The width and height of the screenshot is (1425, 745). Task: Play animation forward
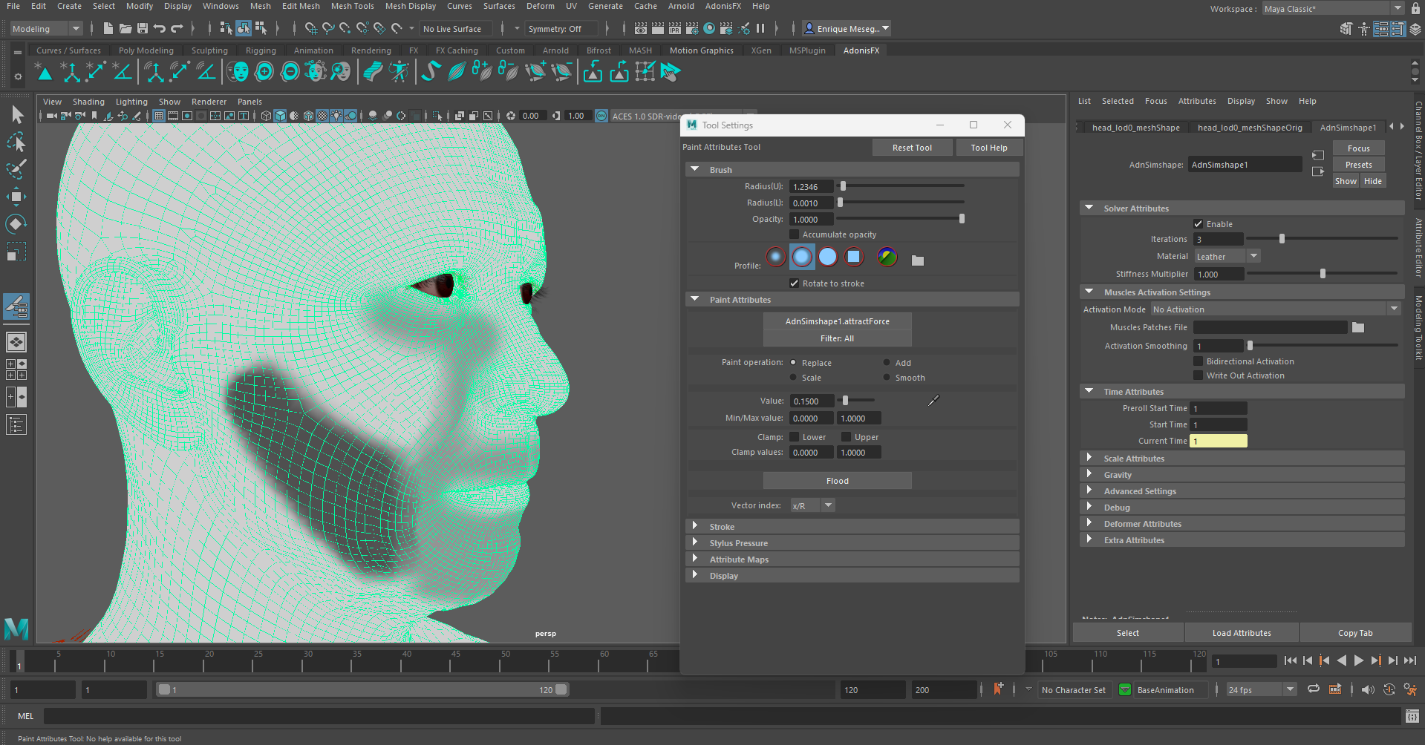[x=1359, y=660]
